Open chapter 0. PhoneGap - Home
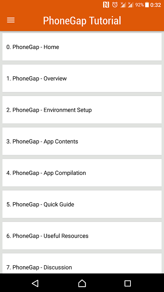 tap(82, 47)
